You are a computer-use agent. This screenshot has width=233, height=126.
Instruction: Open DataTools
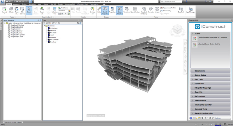pyautogui.click(x=181, y=10)
